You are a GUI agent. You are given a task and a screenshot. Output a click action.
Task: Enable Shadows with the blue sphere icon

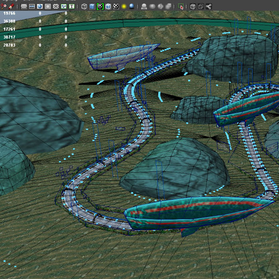[x=132, y=6]
